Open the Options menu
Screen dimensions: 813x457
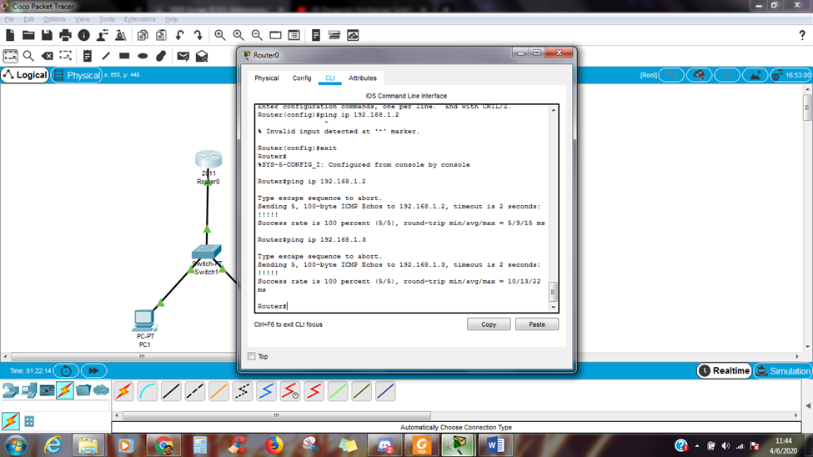[x=54, y=19]
